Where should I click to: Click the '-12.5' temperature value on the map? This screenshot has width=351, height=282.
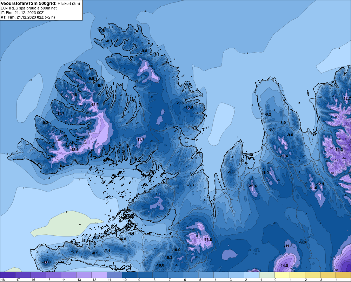94,105
